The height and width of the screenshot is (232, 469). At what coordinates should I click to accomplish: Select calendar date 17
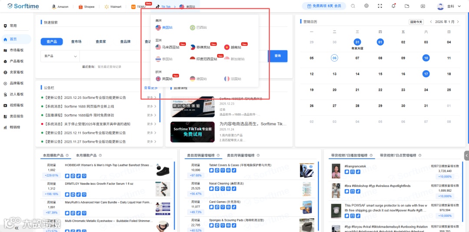click(x=426, y=74)
